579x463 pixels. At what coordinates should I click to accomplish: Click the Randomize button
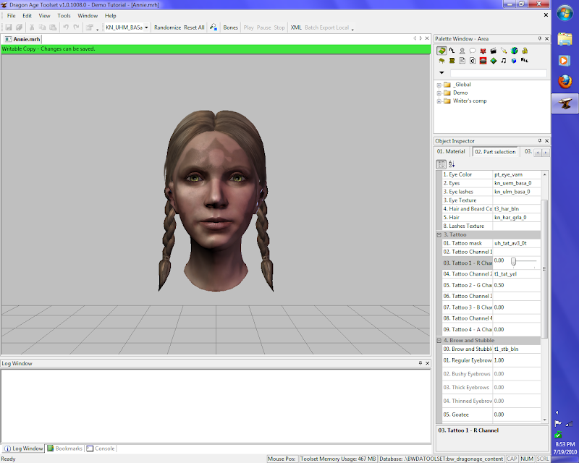(167, 27)
